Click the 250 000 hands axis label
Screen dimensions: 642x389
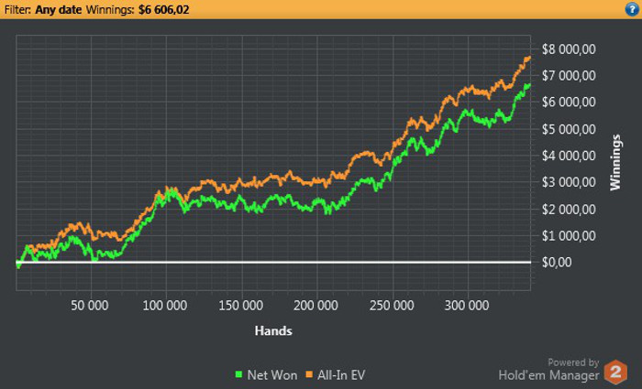[x=393, y=305]
